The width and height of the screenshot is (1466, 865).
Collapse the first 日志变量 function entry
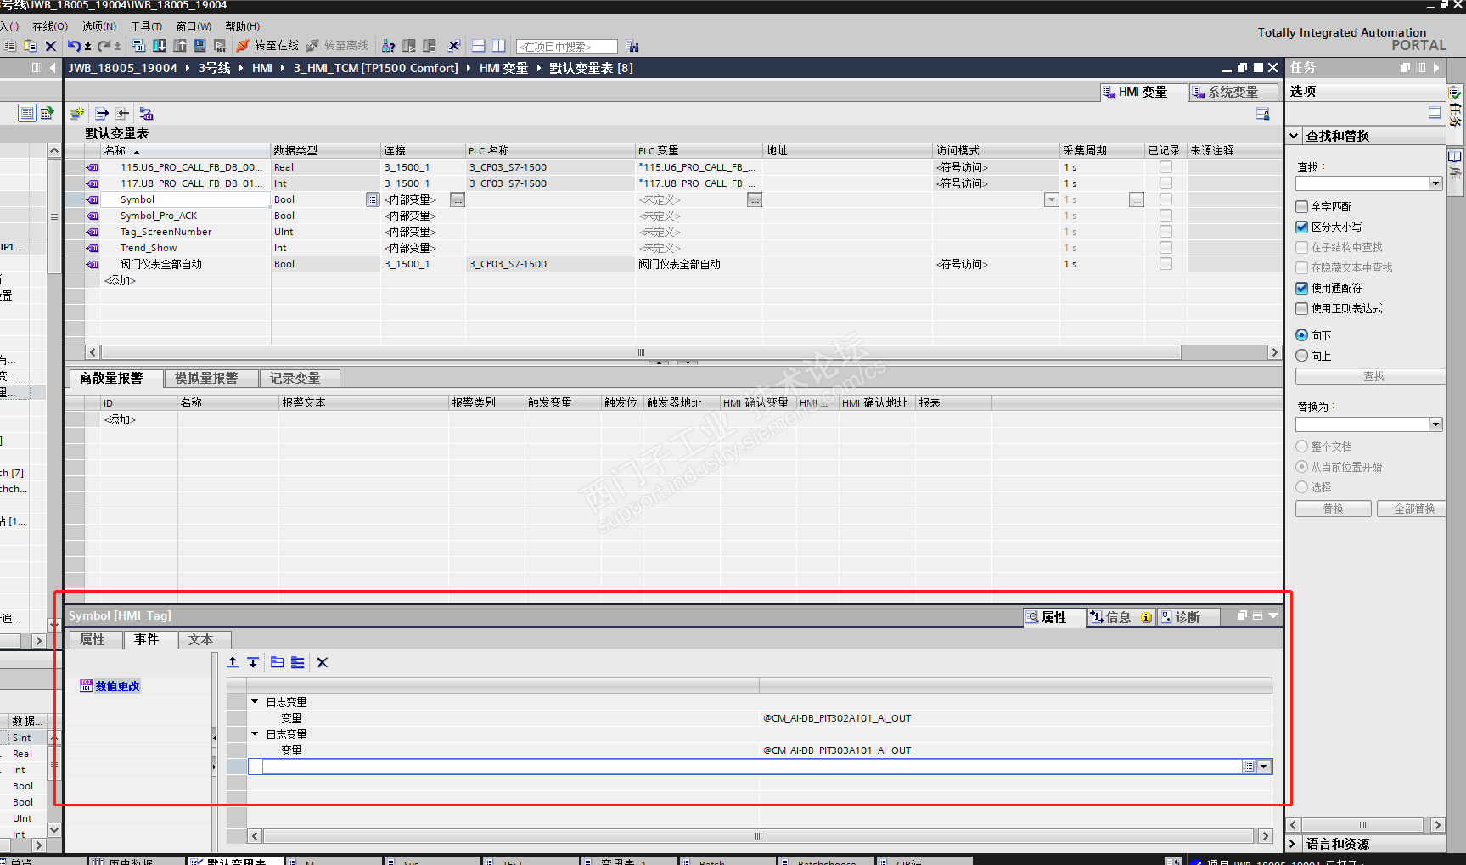click(255, 702)
